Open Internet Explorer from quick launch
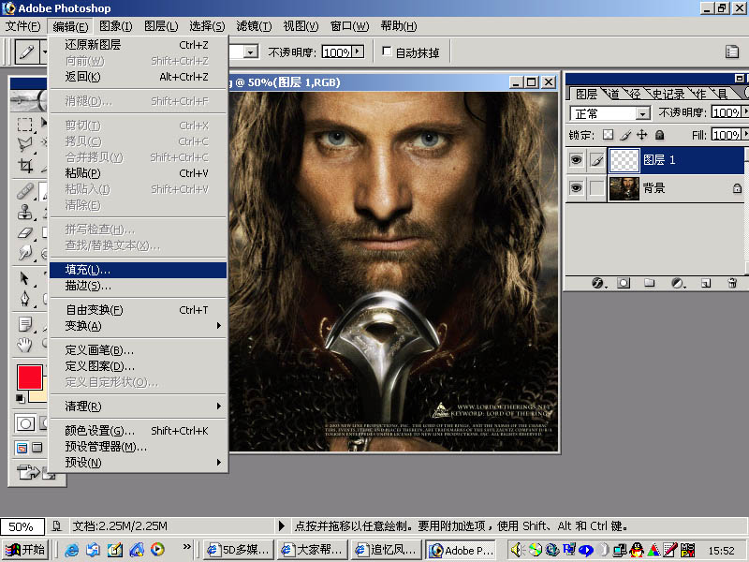This screenshot has height=562, width=749. (72, 550)
